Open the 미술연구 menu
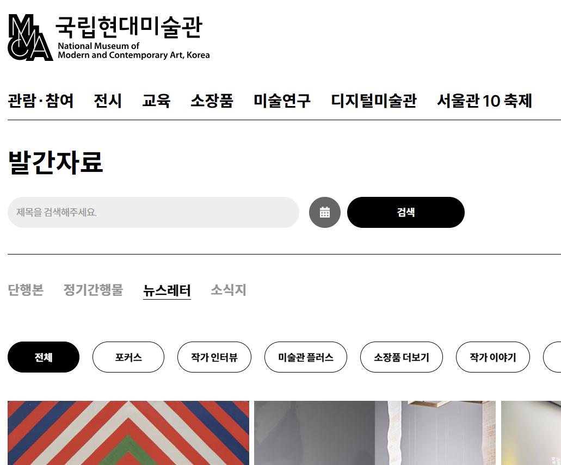 click(282, 101)
